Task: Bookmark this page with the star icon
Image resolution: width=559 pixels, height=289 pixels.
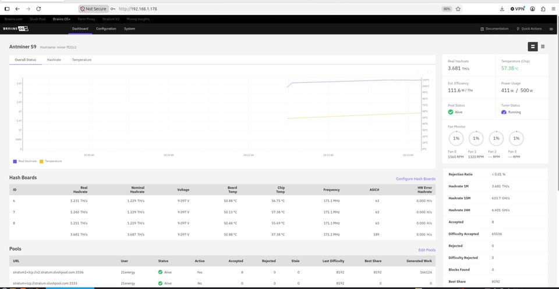Action: click(x=458, y=9)
